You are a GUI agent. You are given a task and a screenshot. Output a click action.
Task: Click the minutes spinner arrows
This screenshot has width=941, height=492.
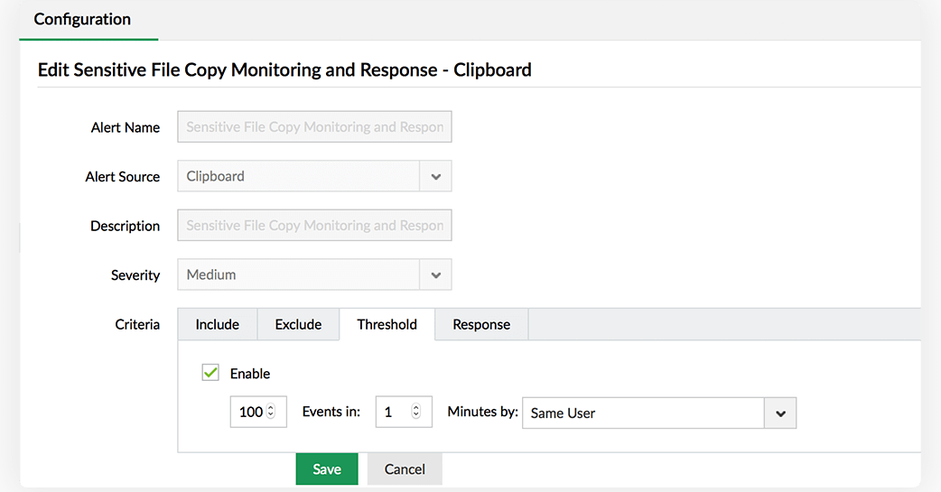(x=416, y=412)
